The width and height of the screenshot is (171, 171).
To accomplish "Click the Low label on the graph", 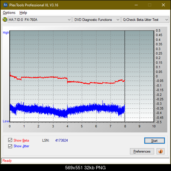I will click(6, 121).
